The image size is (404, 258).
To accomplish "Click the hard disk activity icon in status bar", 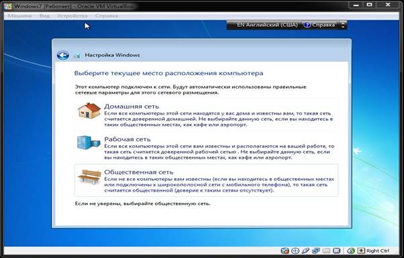I will (x=285, y=251).
